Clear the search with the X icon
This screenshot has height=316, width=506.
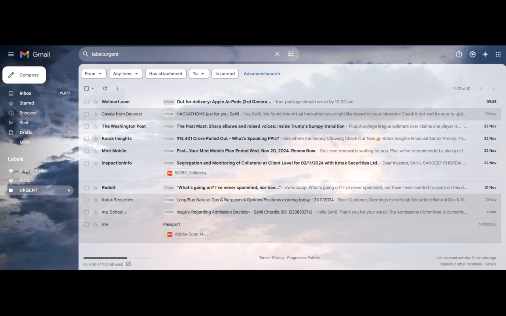(277, 54)
